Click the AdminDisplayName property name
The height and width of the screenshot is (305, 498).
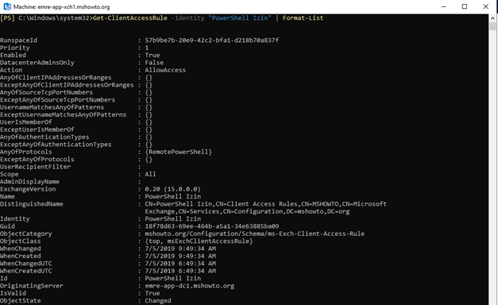coord(29,182)
